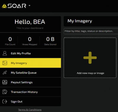Click the My Imagery picture icon
The image size is (118, 112).
coord(5,63)
